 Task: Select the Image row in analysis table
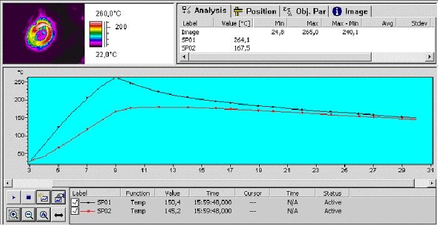click(306, 32)
